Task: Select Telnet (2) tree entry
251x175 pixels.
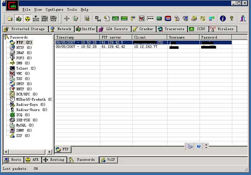Action: (x=26, y=68)
